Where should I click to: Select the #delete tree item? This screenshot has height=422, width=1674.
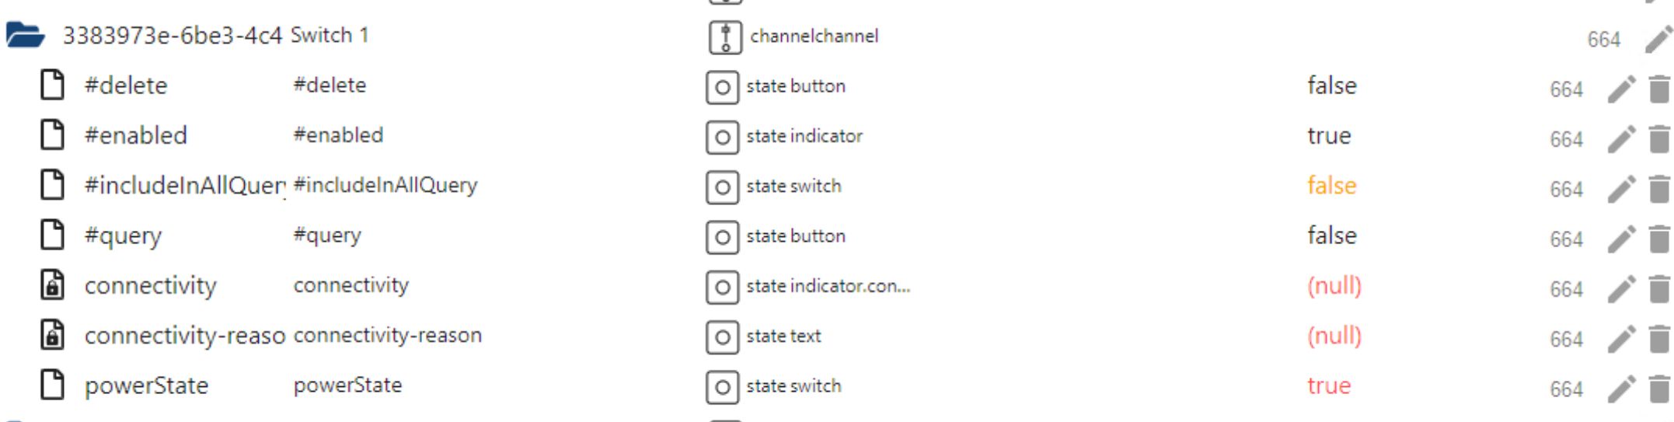pos(126,85)
